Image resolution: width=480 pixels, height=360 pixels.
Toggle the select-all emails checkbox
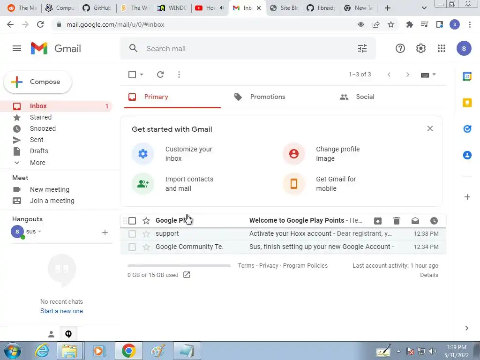(132, 75)
